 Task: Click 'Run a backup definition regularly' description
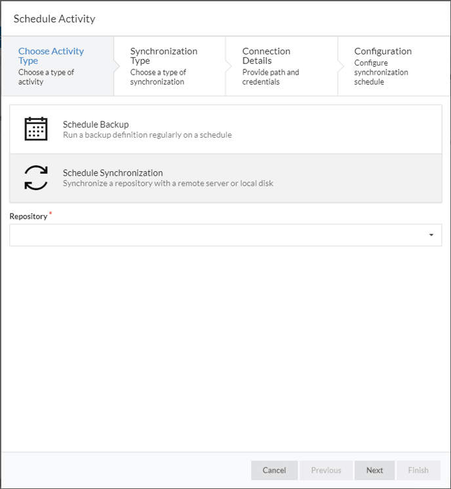point(147,135)
